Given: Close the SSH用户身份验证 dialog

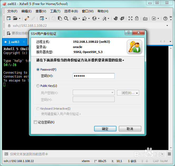Looking at the screenshot, I should pyautogui.click(x=138, y=33).
